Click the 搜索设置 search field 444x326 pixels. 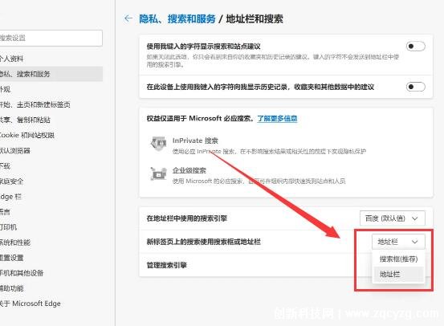(x=51, y=38)
